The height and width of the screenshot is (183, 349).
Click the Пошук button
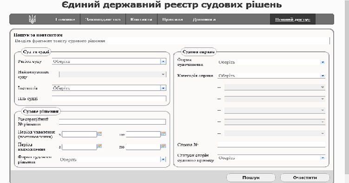click(x=251, y=177)
